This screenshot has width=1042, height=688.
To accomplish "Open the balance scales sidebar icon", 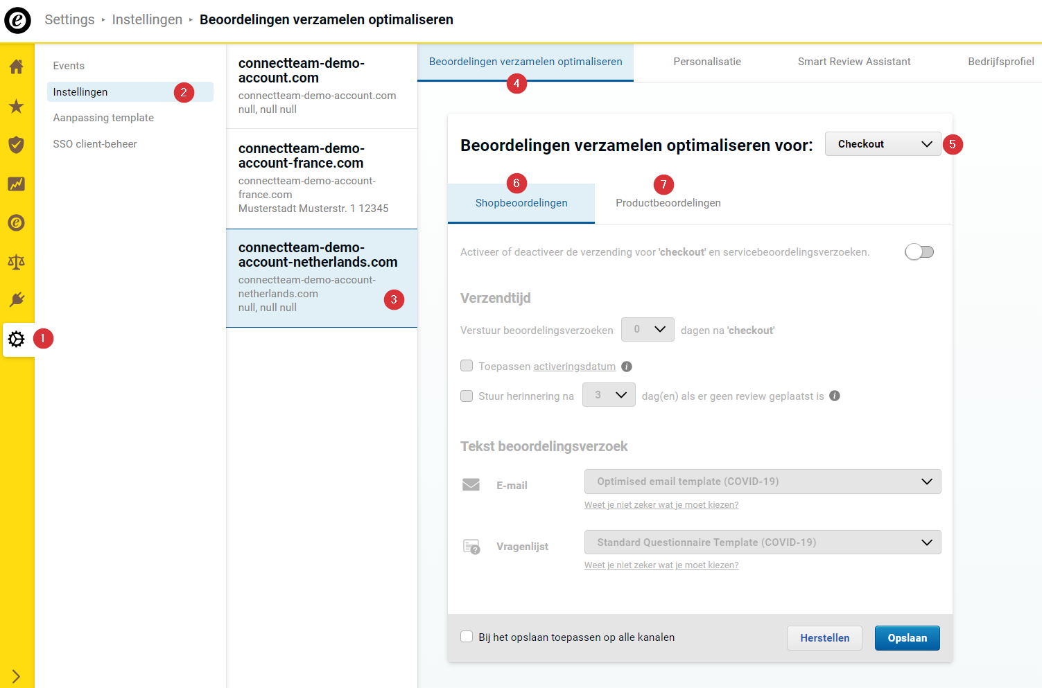I will tap(16, 261).
